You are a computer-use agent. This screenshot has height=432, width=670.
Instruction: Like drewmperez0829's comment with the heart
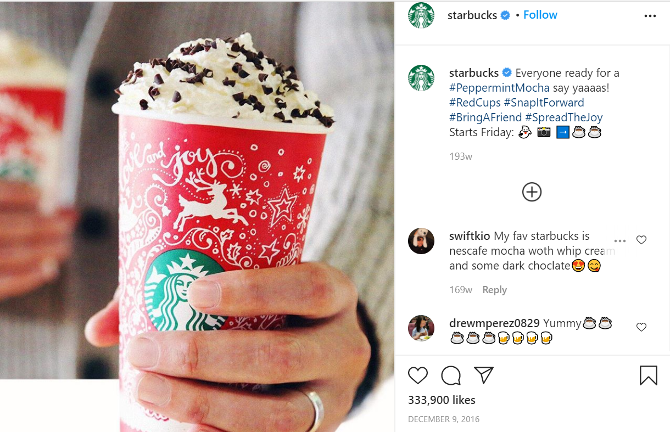641,327
